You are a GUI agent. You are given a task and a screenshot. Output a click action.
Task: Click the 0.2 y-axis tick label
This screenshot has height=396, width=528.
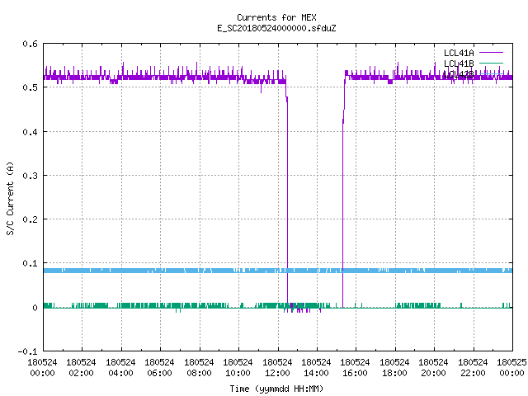pos(30,219)
